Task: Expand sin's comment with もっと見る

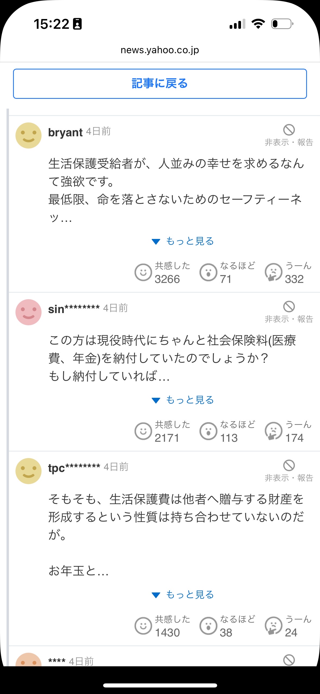Action: click(183, 400)
